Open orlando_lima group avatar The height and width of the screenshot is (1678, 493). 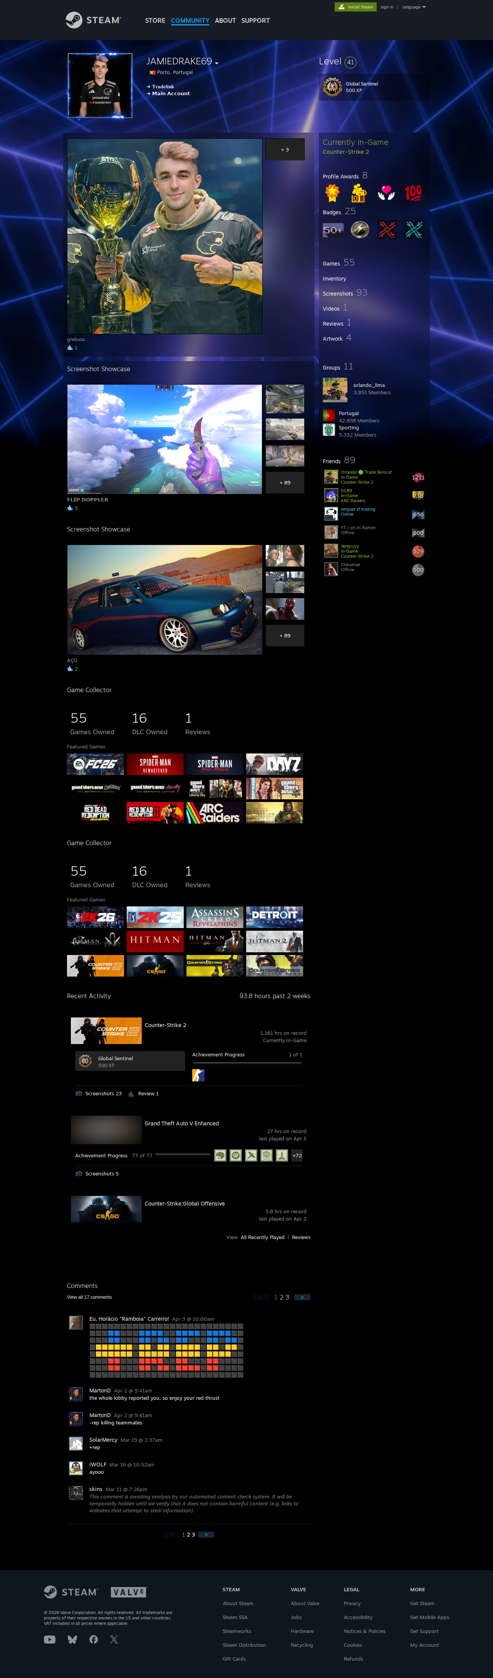335,390
